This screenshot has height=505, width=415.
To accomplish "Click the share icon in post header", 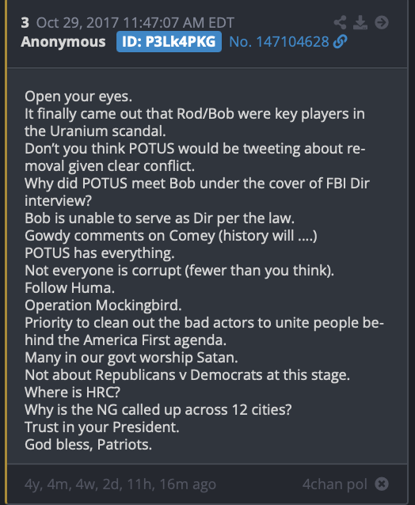I will [341, 22].
